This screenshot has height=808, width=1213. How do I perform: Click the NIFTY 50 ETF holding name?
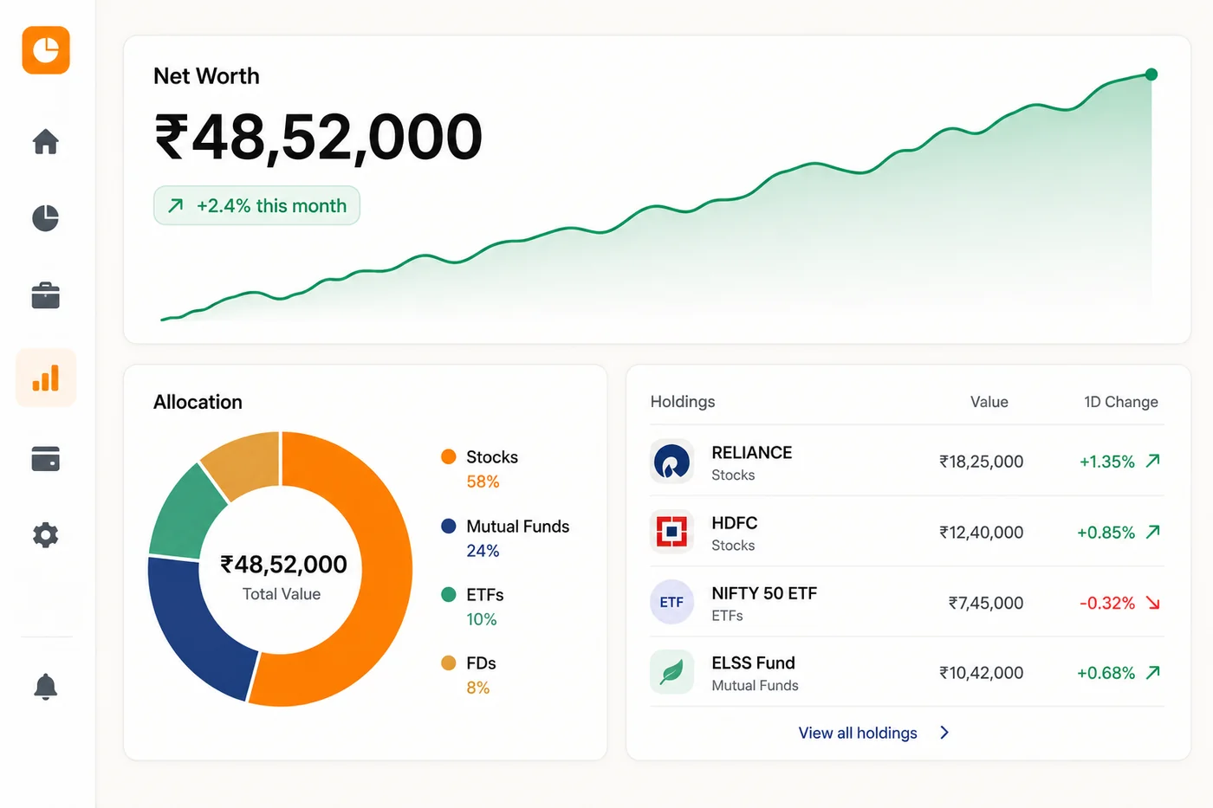coord(764,593)
